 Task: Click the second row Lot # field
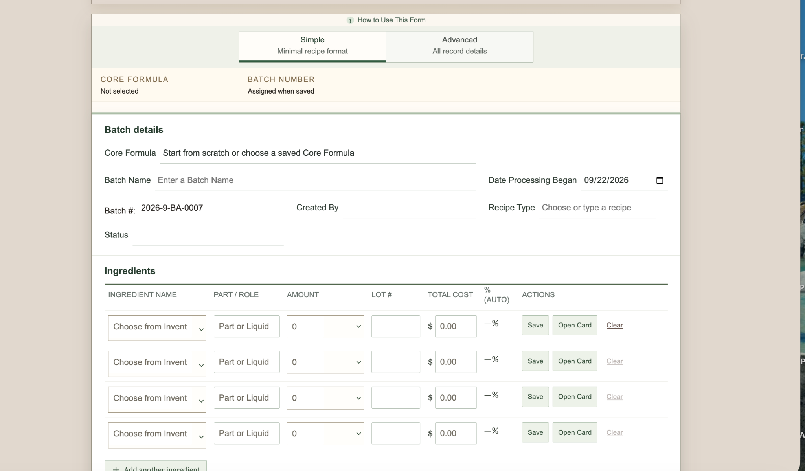395,362
